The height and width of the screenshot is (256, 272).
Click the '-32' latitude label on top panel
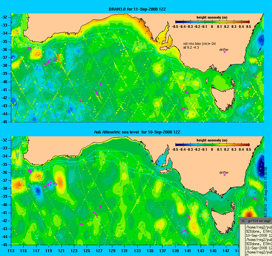tap(4, 17)
